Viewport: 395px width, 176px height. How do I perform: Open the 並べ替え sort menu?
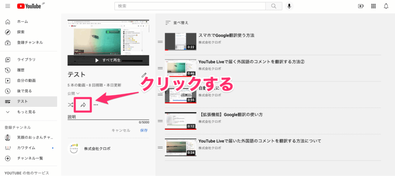coord(177,23)
